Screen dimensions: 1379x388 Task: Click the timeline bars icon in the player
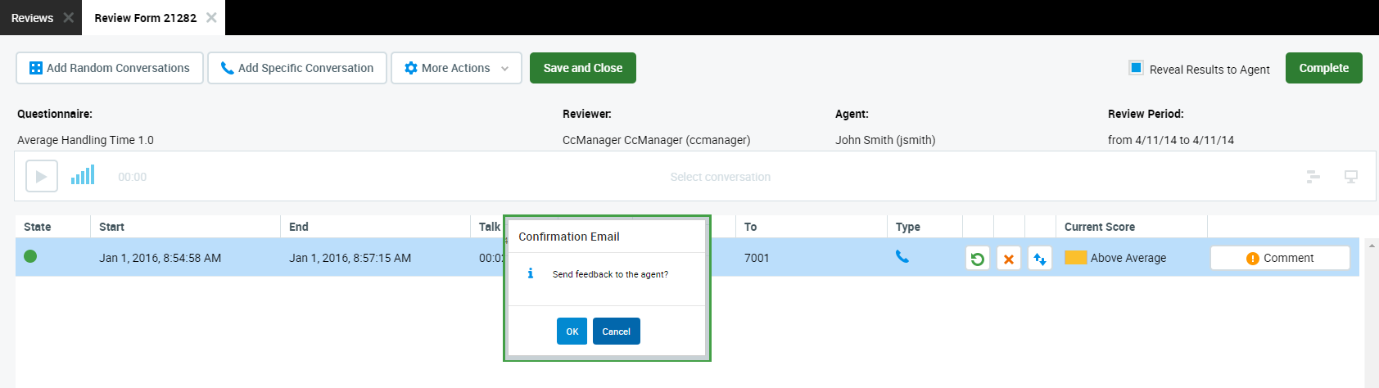pos(1313,177)
